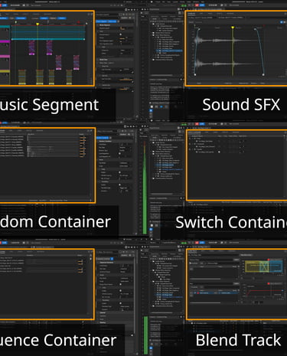Click the green level meter in Sequence Container window
287x356 pixels.
click(145, 335)
